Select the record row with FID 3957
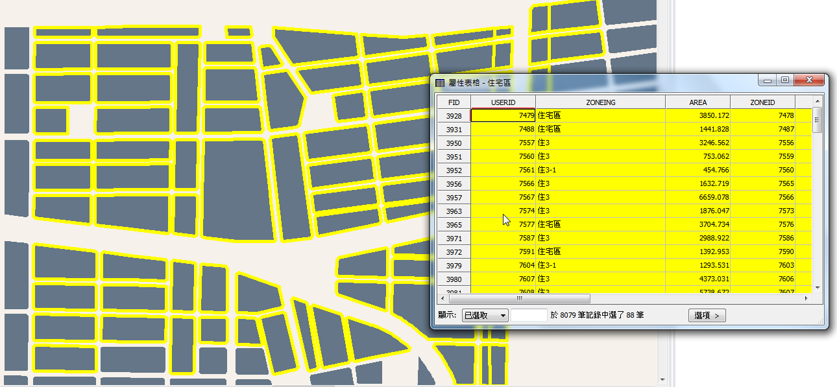Viewport: 837px width, 387px height. [x=454, y=197]
